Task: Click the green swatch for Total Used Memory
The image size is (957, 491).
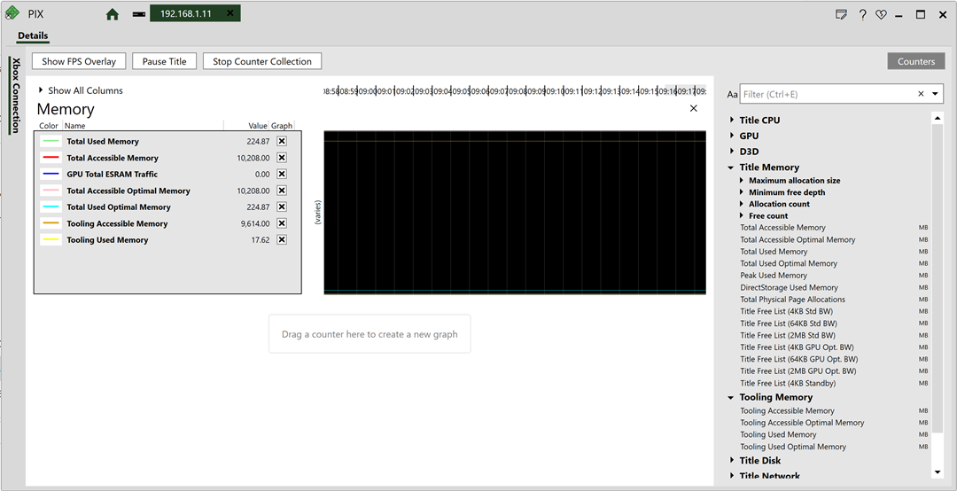Action: (x=51, y=141)
